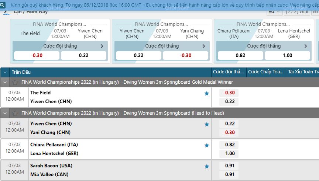Open the sort order dropdown
319x181 pixels.
click(x=274, y=12)
